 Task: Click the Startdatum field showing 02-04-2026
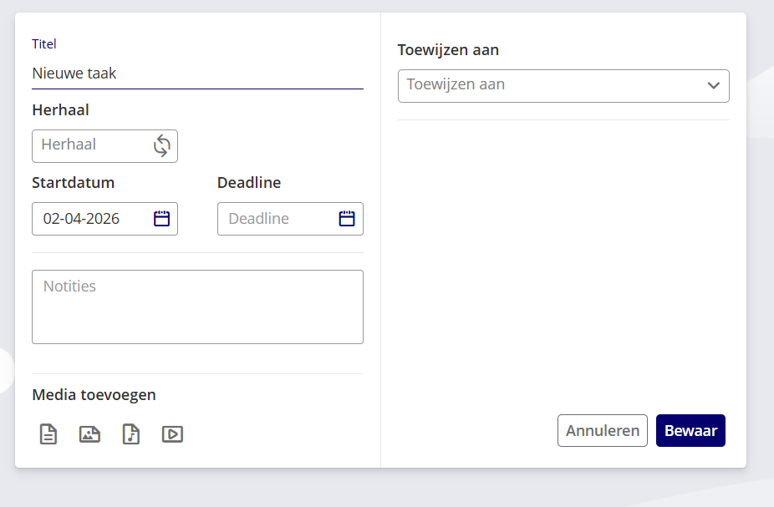click(104, 219)
